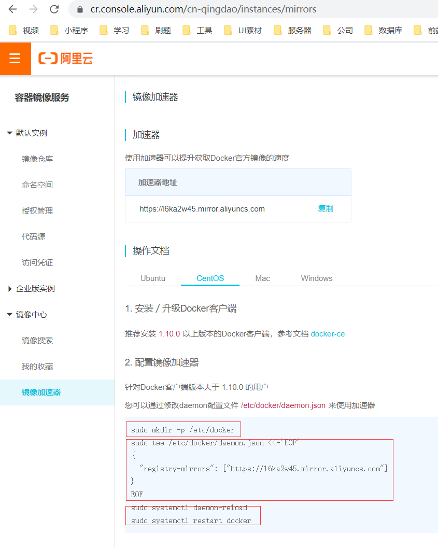The height and width of the screenshot is (548, 438).
Task: Open the 服务器 bookmark folder
Action: pyautogui.click(x=292, y=31)
